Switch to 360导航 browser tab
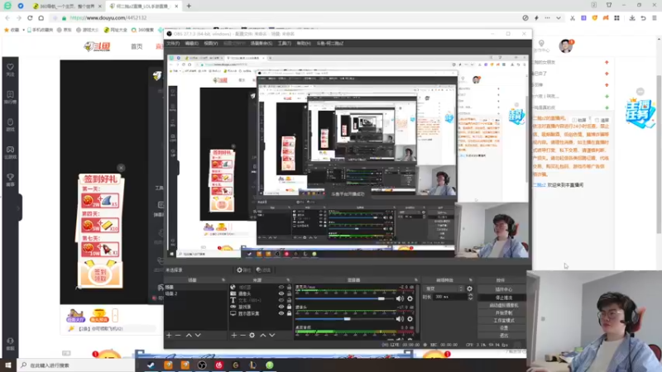The height and width of the screenshot is (372, 662). point(68,7)
